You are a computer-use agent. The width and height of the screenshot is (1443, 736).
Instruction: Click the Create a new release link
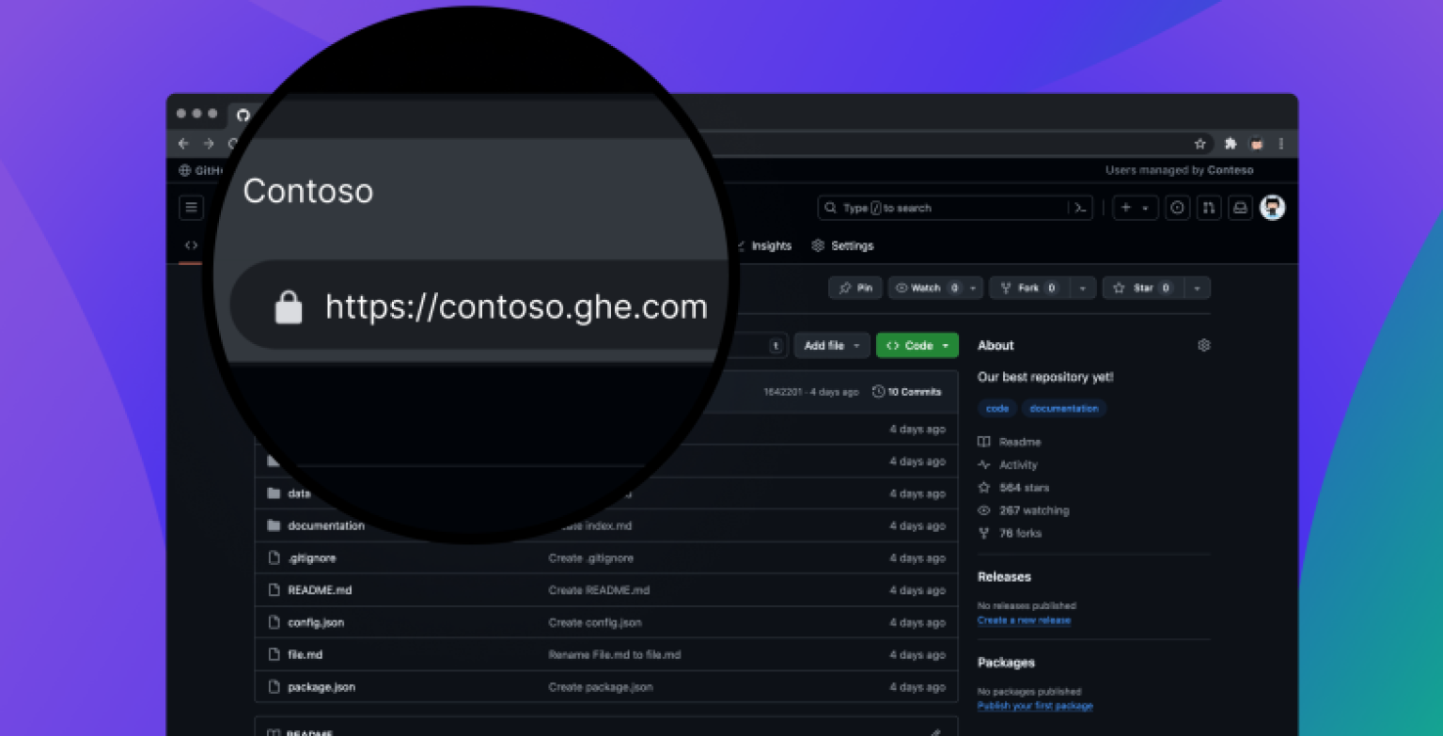point(1024,620)
